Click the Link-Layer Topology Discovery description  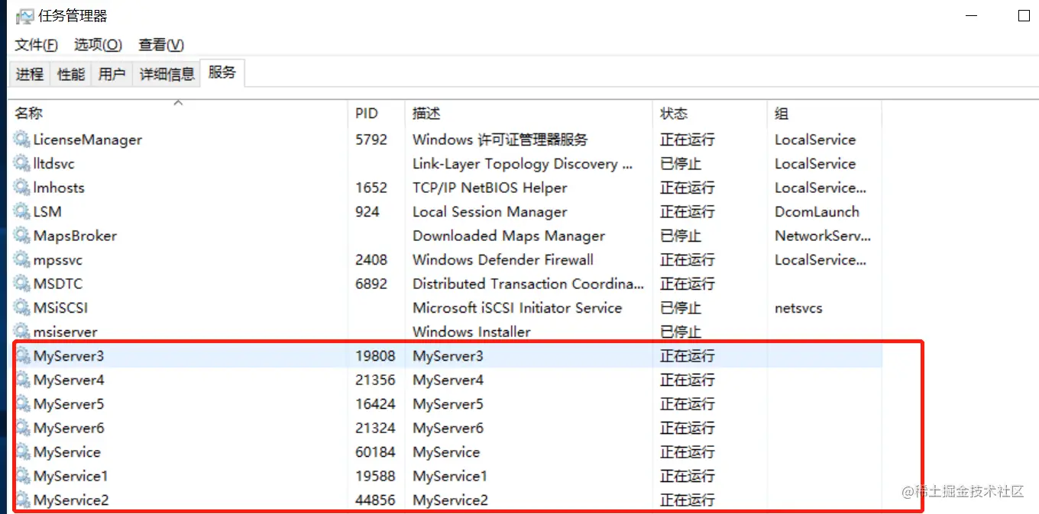click(523, 163)
